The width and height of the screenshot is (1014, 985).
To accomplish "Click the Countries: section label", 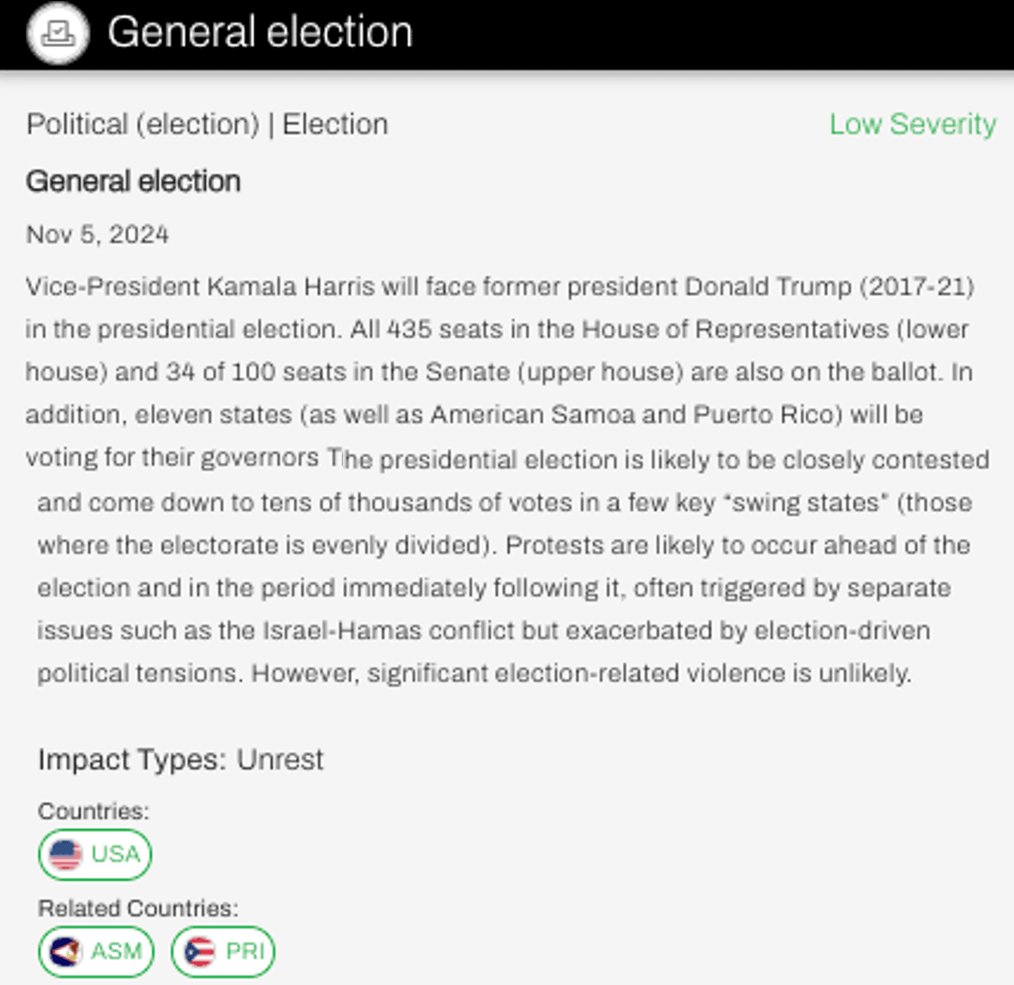I will [x=93, y=811].
